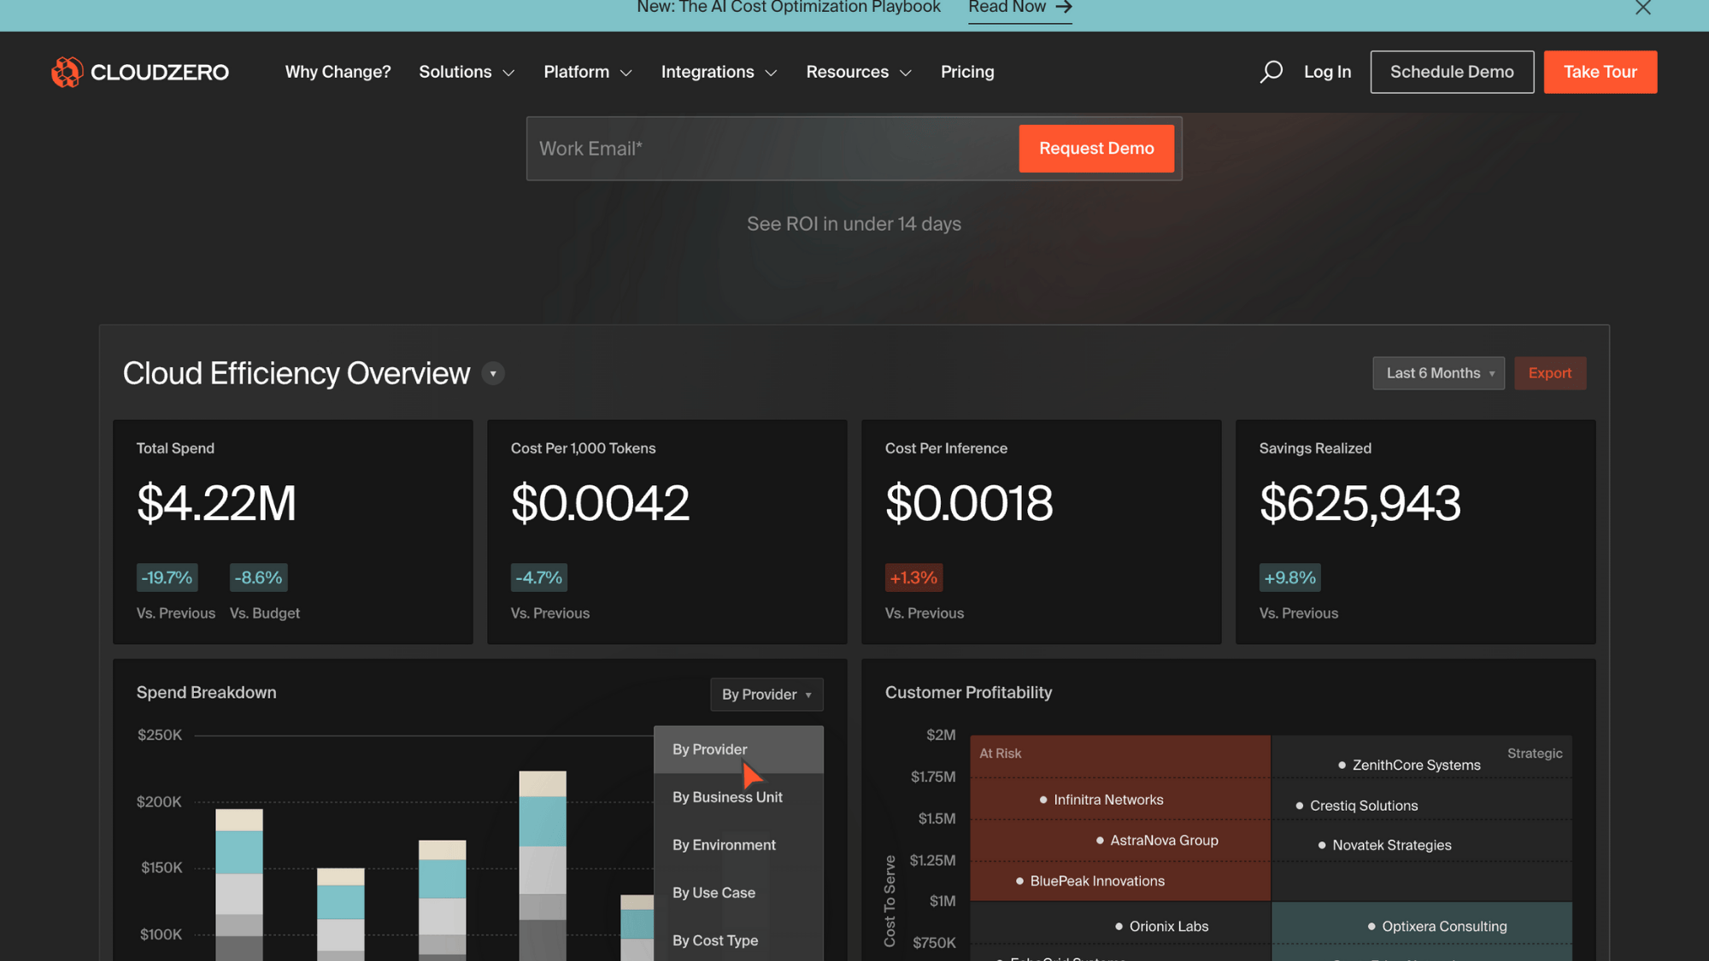The height and width of the screenshot is (961, 1709).
Task: Open the By Provider dropdown button
Action: pos(766,694)
